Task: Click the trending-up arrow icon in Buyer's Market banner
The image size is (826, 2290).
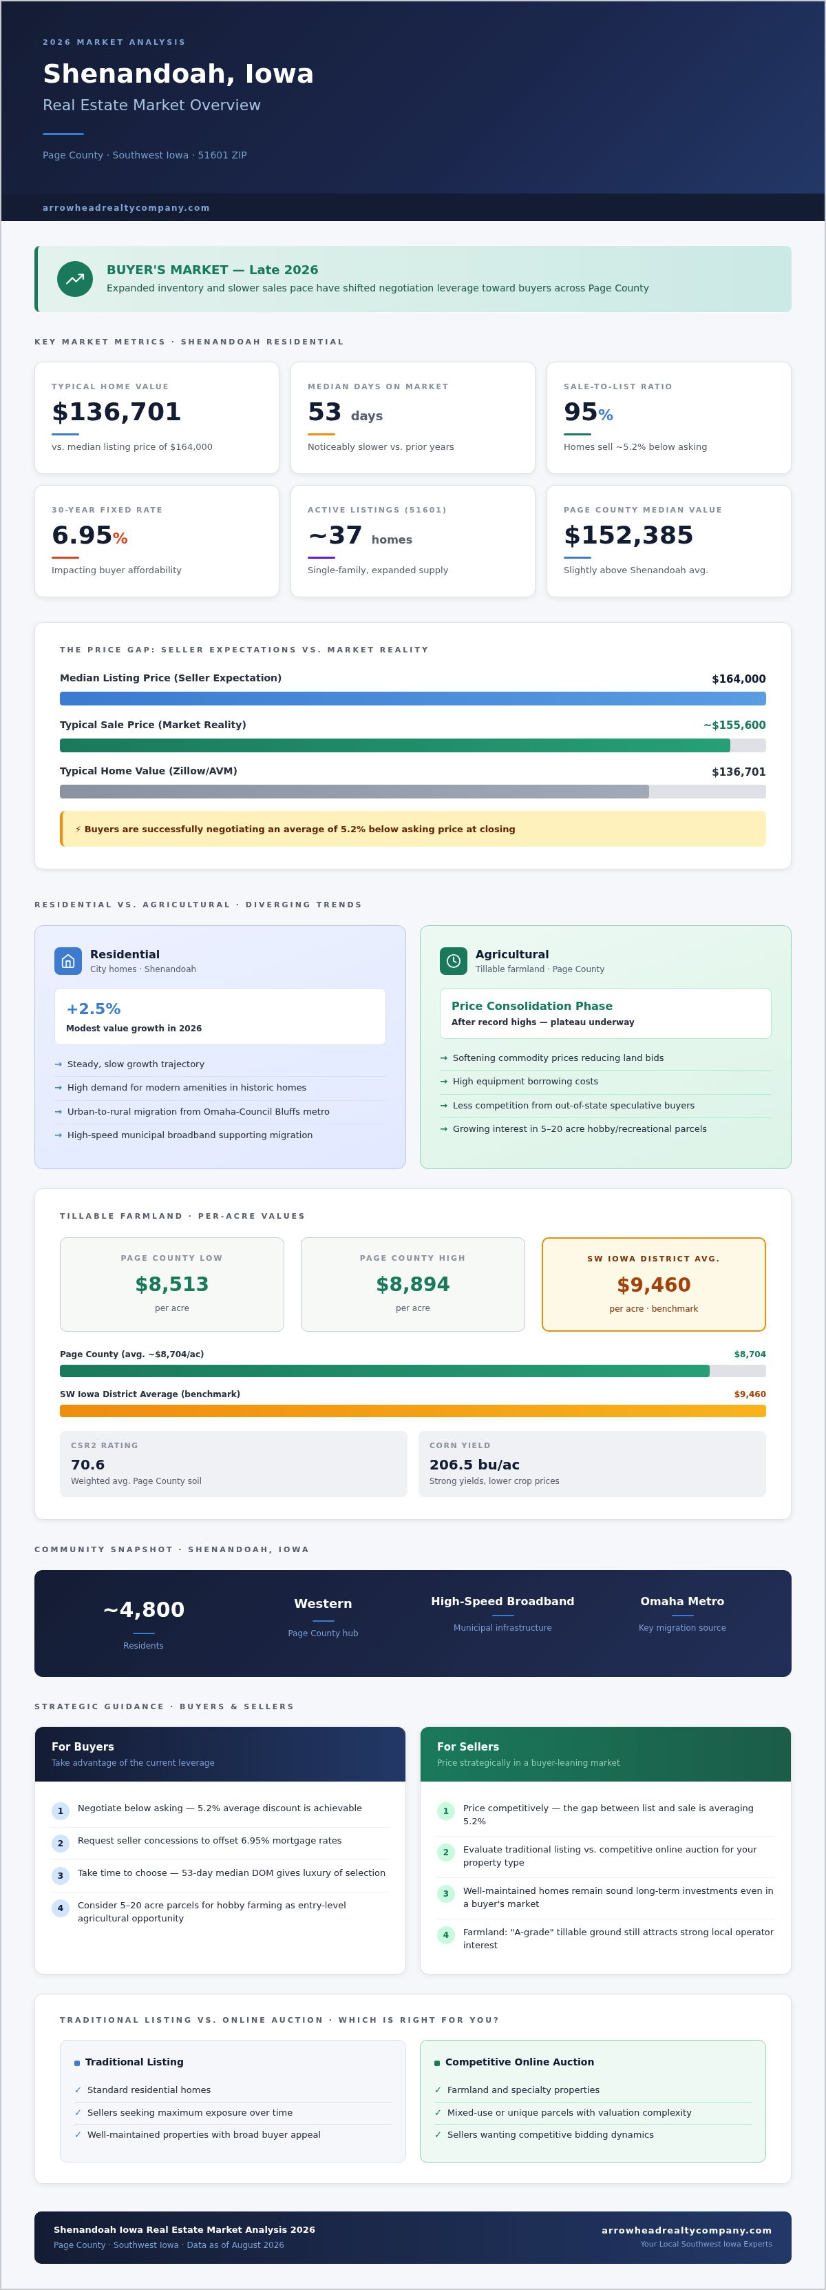Action: 74,279
